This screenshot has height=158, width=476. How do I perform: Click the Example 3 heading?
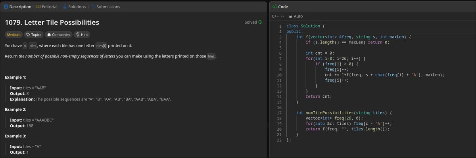pos(15,136)
